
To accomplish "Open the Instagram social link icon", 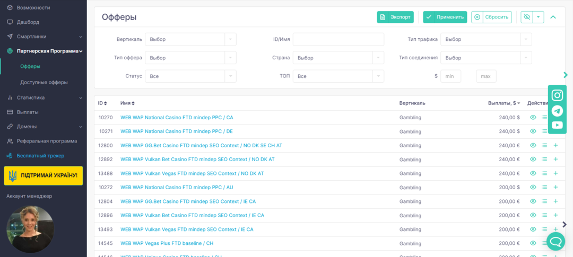I will tap(557, 95).
